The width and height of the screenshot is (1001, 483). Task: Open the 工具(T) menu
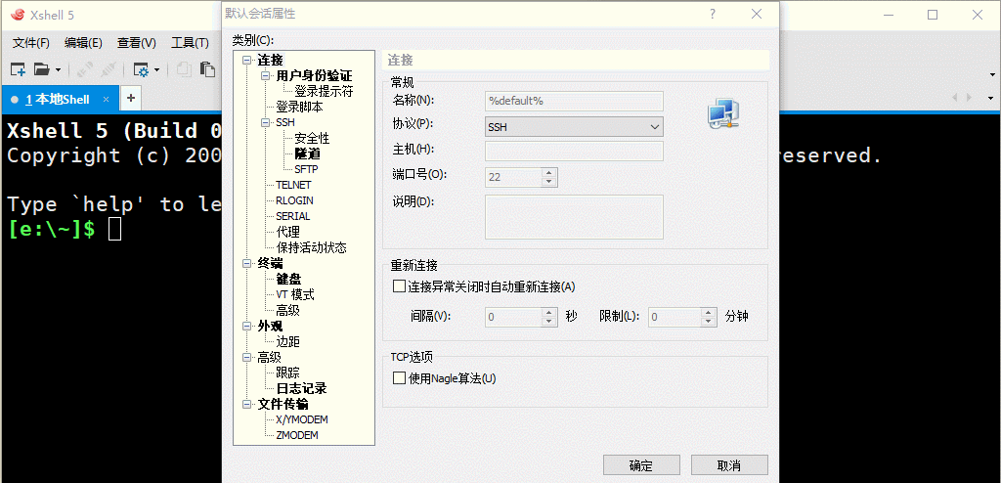[190, 43]
